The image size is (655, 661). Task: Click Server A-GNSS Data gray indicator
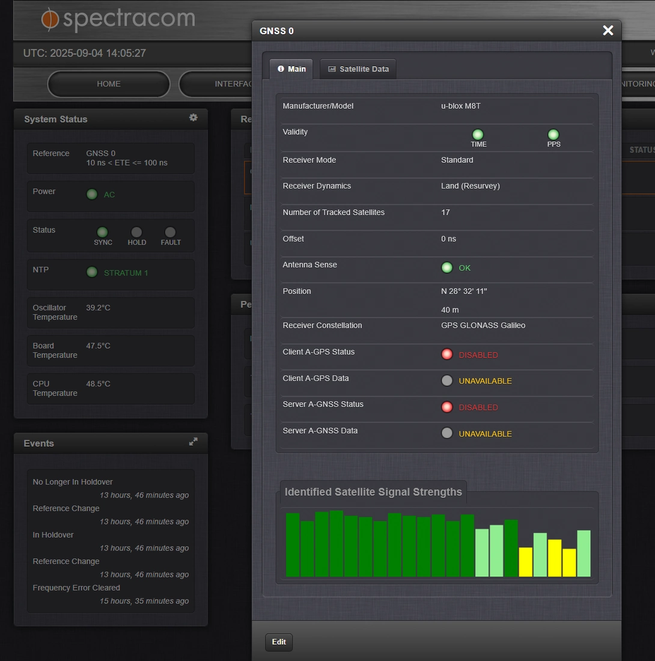(x=447, y=433)
